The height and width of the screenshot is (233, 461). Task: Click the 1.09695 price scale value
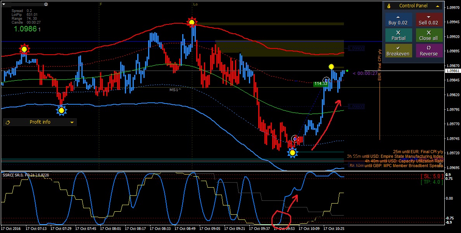tap(453, 168)
